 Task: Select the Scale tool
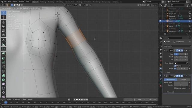pos(4,31)
